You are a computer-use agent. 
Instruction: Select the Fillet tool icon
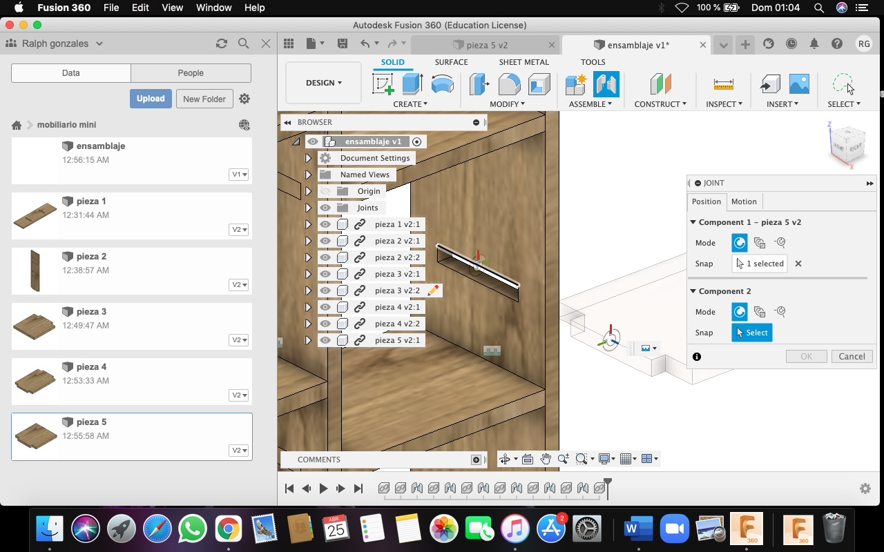pyautogui.click(x=509, y=84)
